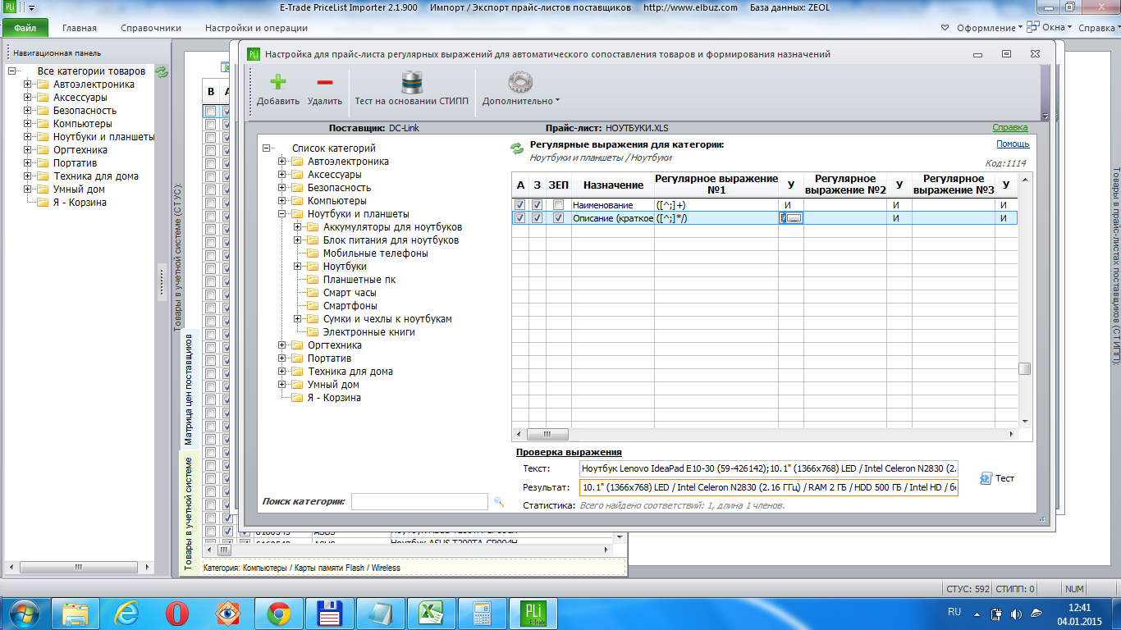Open Excel from the taskbar
This screenshot has height=630, width=1121.
[x=430, y=613]
